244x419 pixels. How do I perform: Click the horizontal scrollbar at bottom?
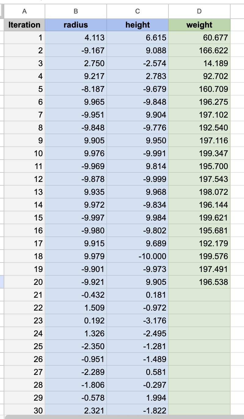(125, 417)
